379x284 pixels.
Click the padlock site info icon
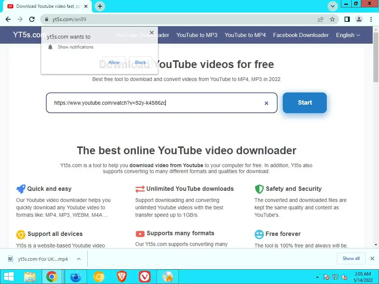click(x=47, y=19)
